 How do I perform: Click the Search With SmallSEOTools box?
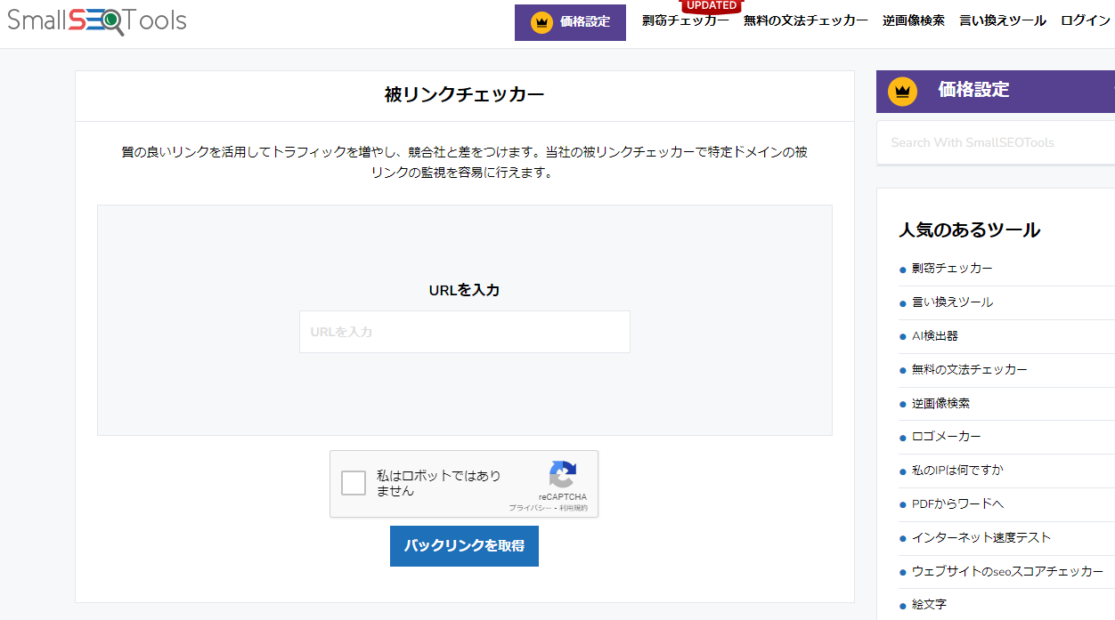(x=993, y=142)
